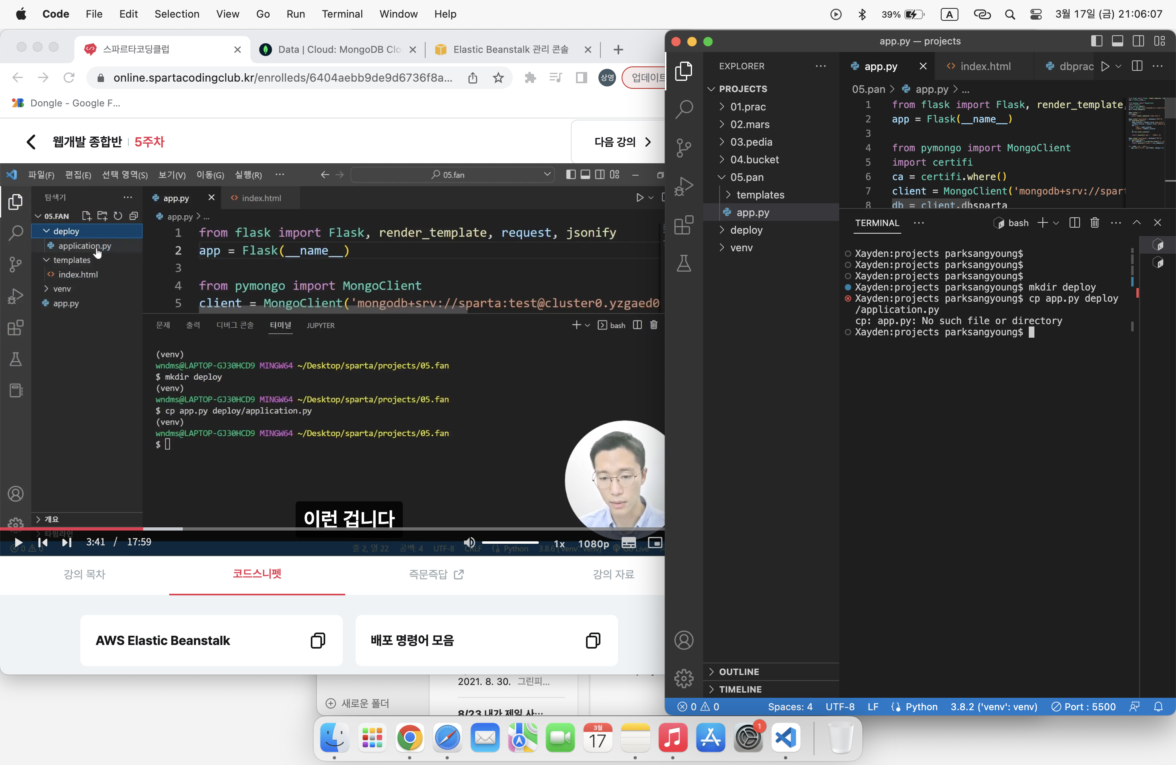Open Accounts icon in projects VS Code sidebar

click(684, 640)
